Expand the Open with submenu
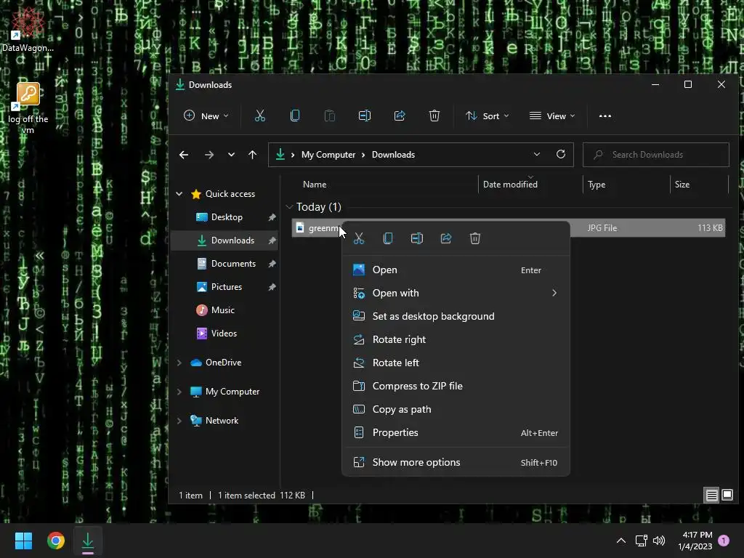The width and height of the screenshot is (744, 558). (x=456, y=294)
